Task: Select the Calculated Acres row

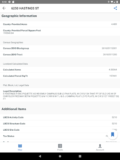Action: tap(60, 70)
